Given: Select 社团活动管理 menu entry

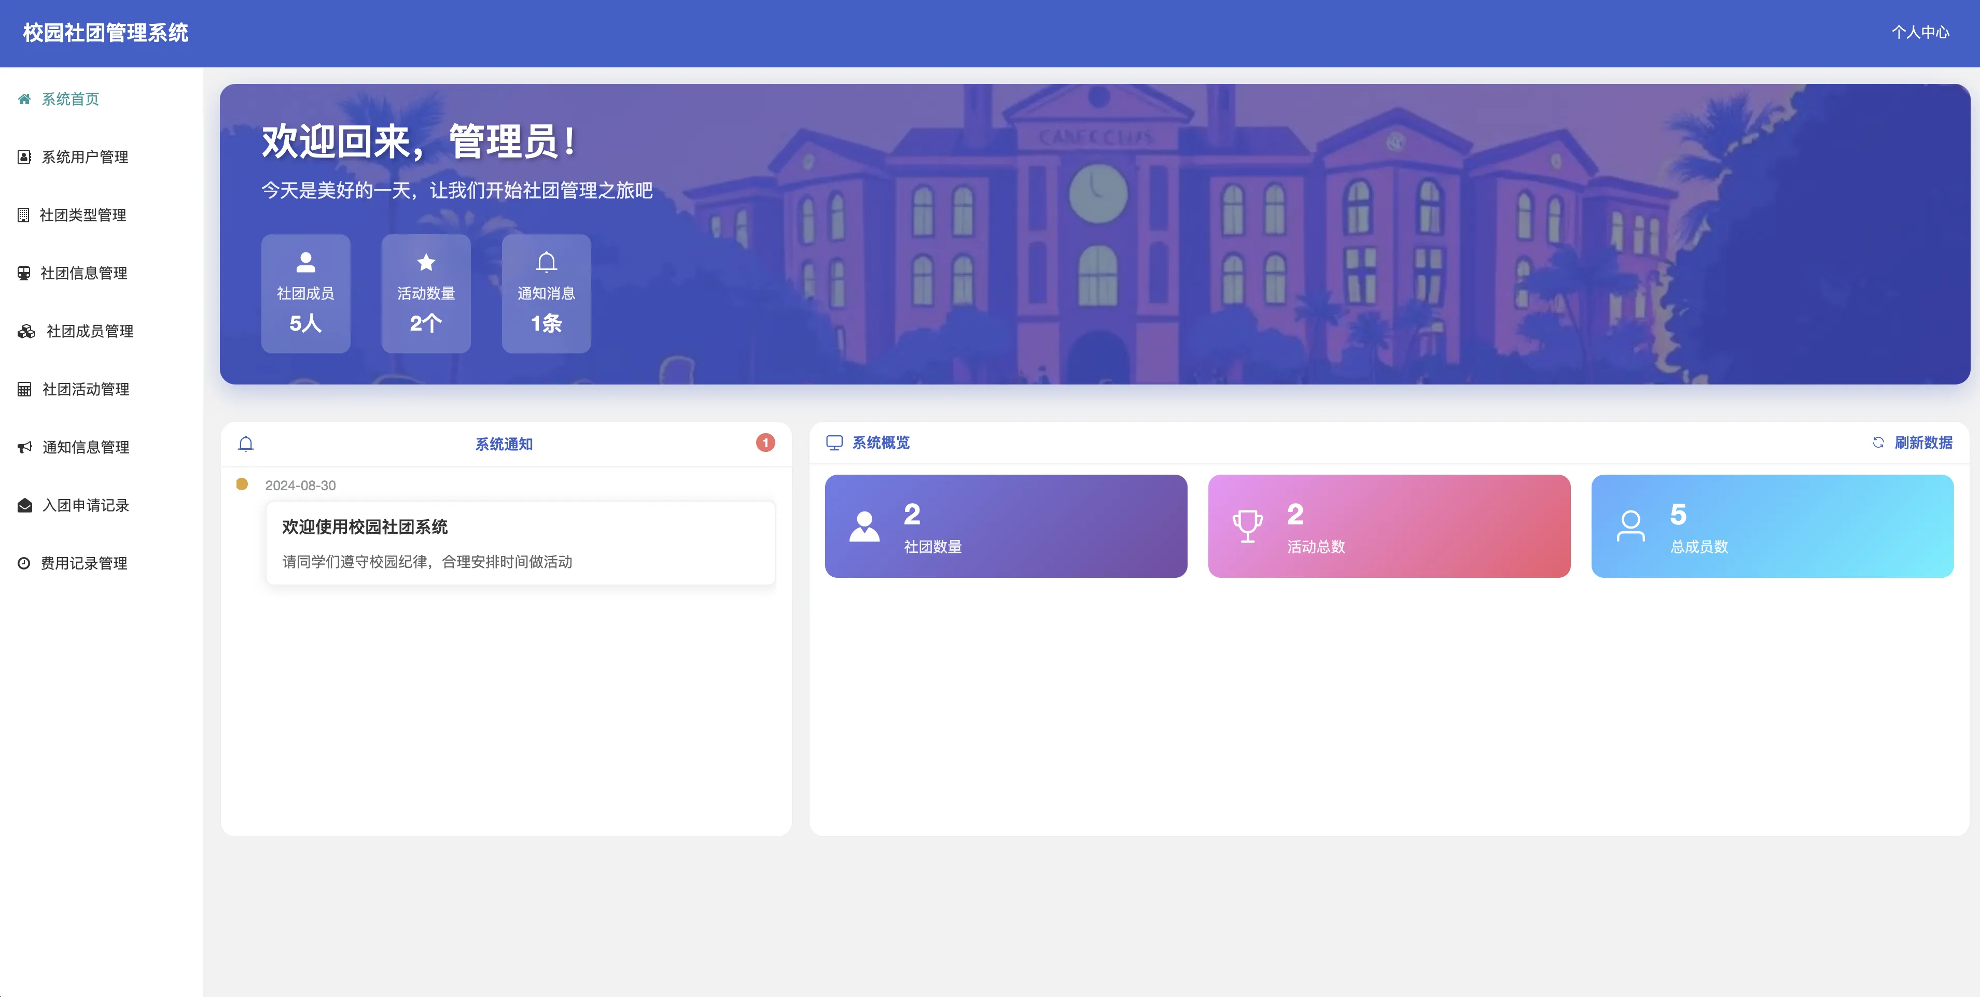Looking at the screenshot, I should point(86,390).
